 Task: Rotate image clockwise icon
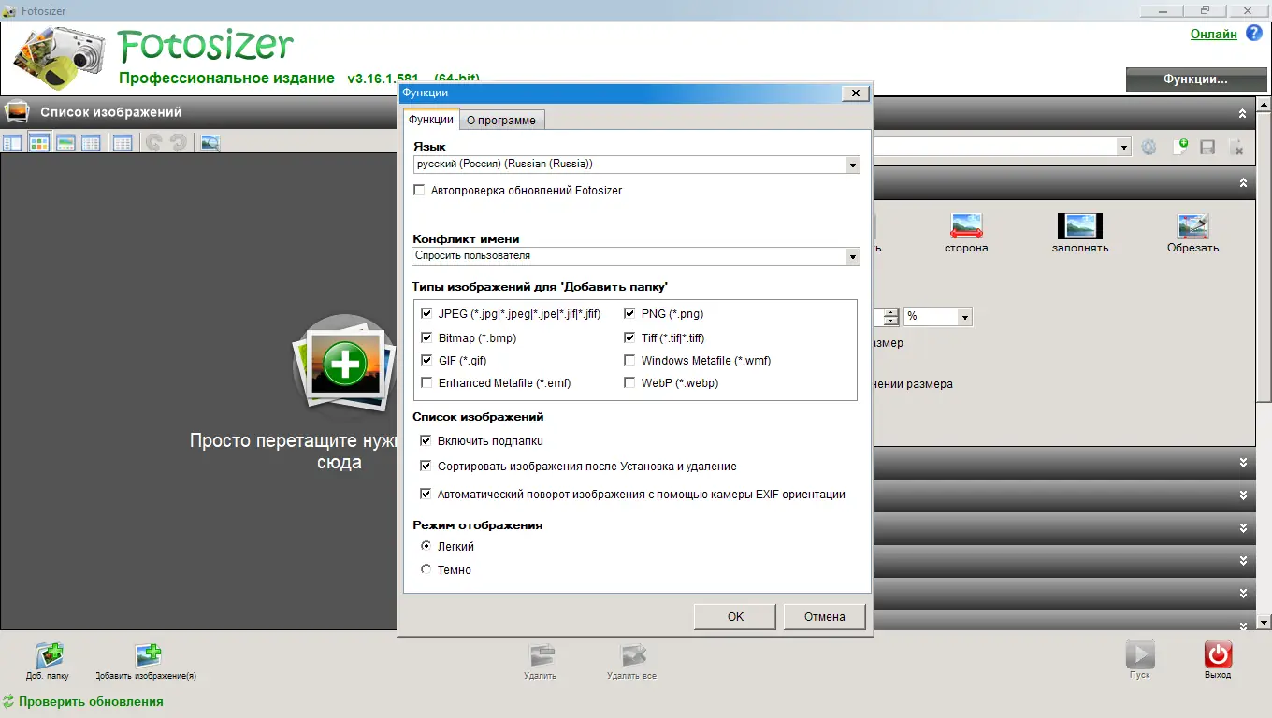click(x=178, y=143)
